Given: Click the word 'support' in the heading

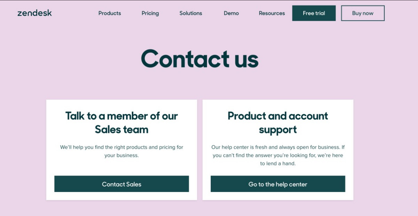Looking at the screenshot, I should (x=278, y=130).
